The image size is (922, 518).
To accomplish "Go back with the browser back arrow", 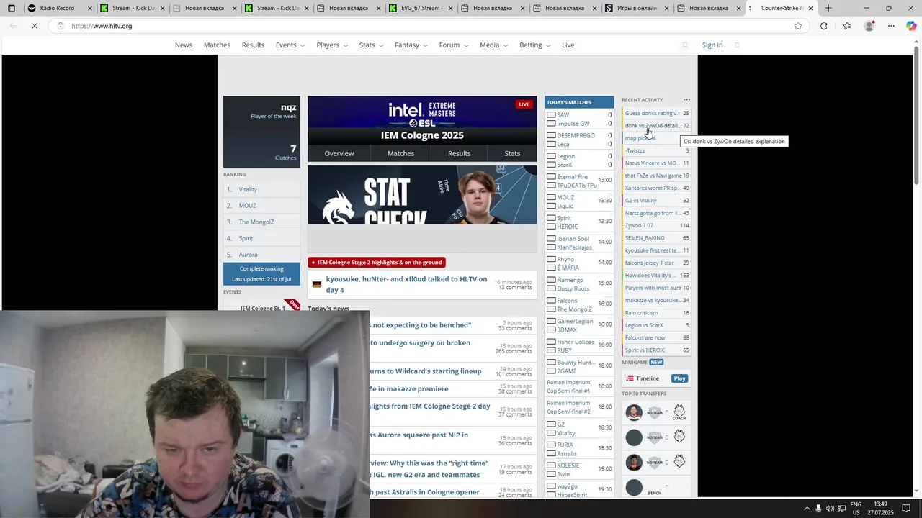I will [x=14, y=26].
